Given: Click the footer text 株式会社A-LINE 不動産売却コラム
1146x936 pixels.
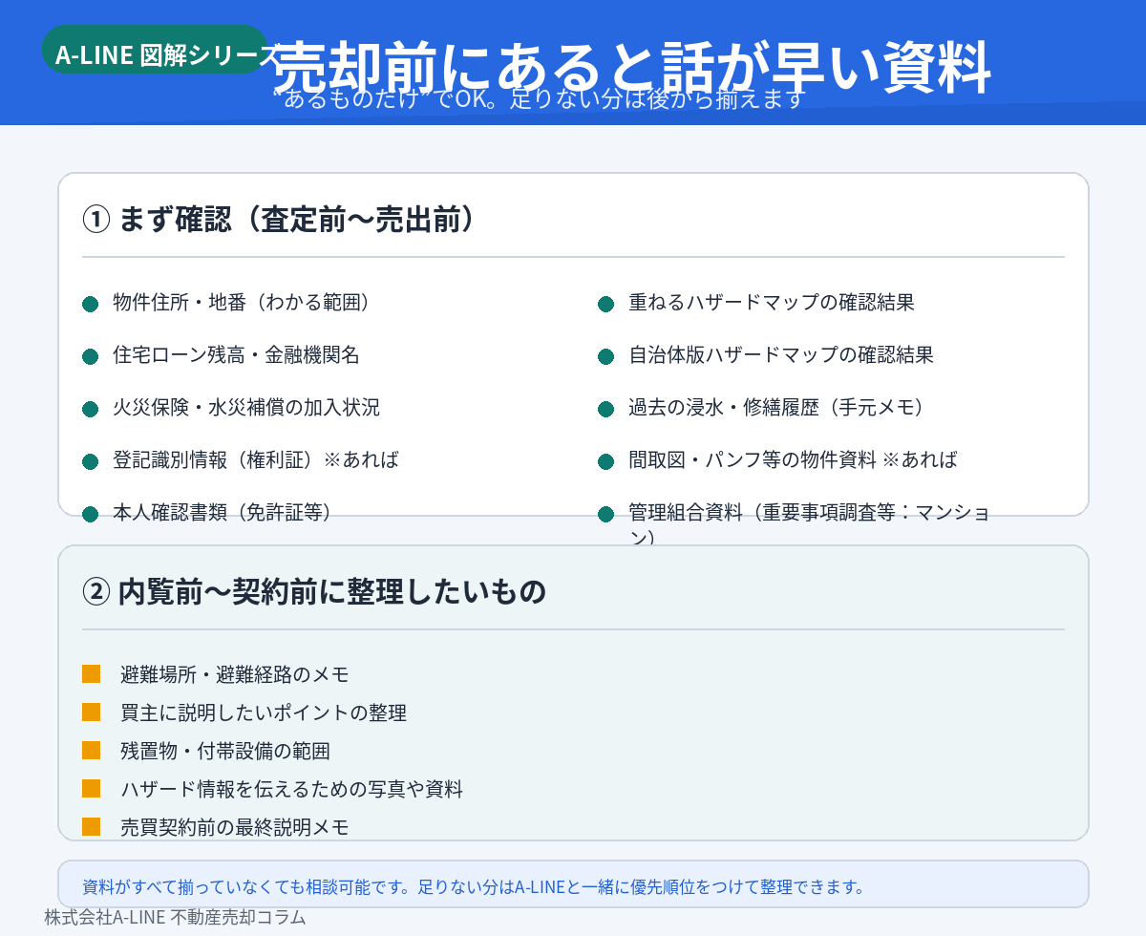Looking at the screenshot, I should pos(175,918).
